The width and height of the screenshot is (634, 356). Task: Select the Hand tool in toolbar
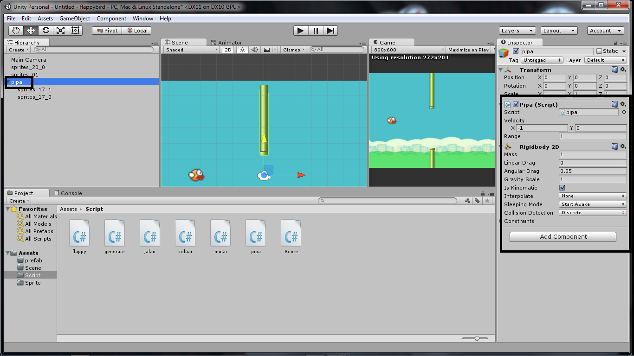pos(16,31)
